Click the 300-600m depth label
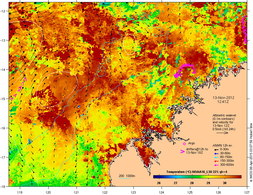 click(227, 165)
